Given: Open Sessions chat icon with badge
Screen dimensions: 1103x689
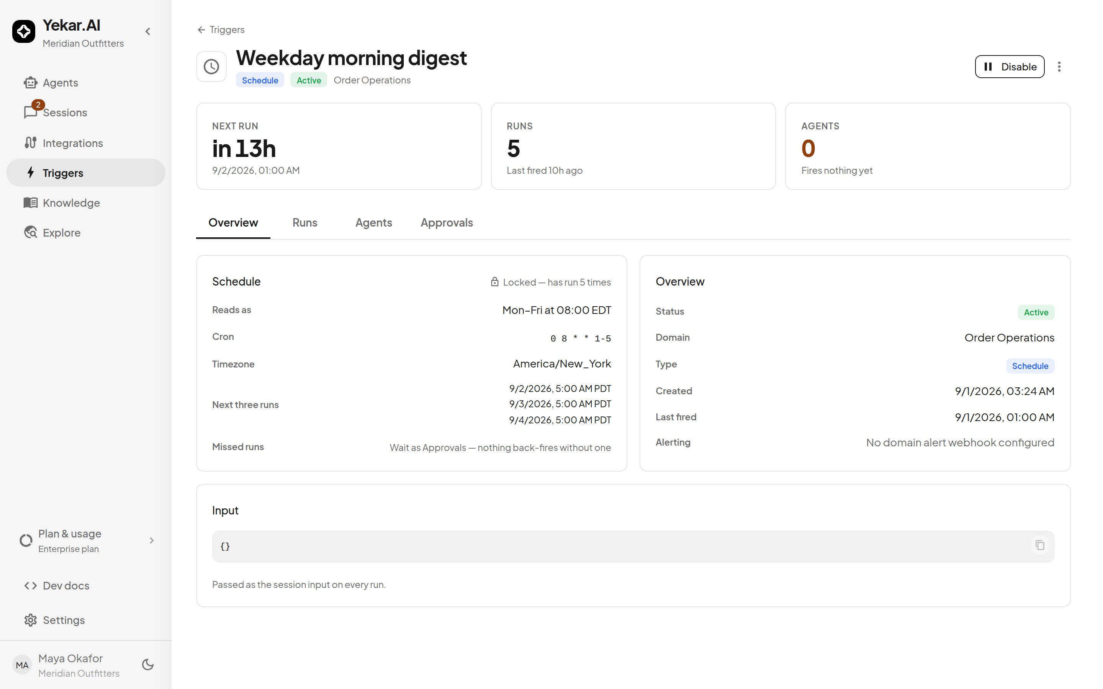Looking at the screenshot, I should [x=31, y=112].
